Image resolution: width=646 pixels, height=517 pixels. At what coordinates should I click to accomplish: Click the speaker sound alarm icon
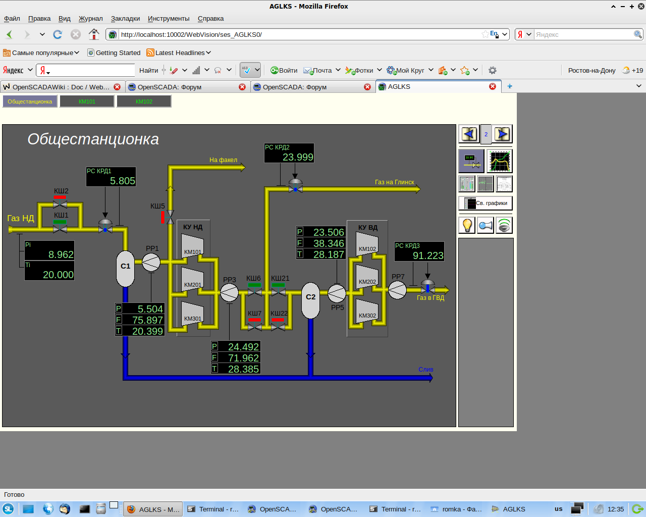(x=504, y=225)
